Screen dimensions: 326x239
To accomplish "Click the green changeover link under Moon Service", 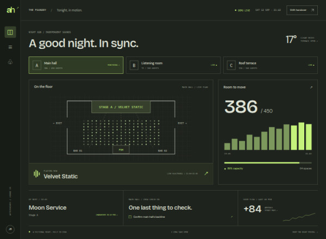I will pos(106,215).
